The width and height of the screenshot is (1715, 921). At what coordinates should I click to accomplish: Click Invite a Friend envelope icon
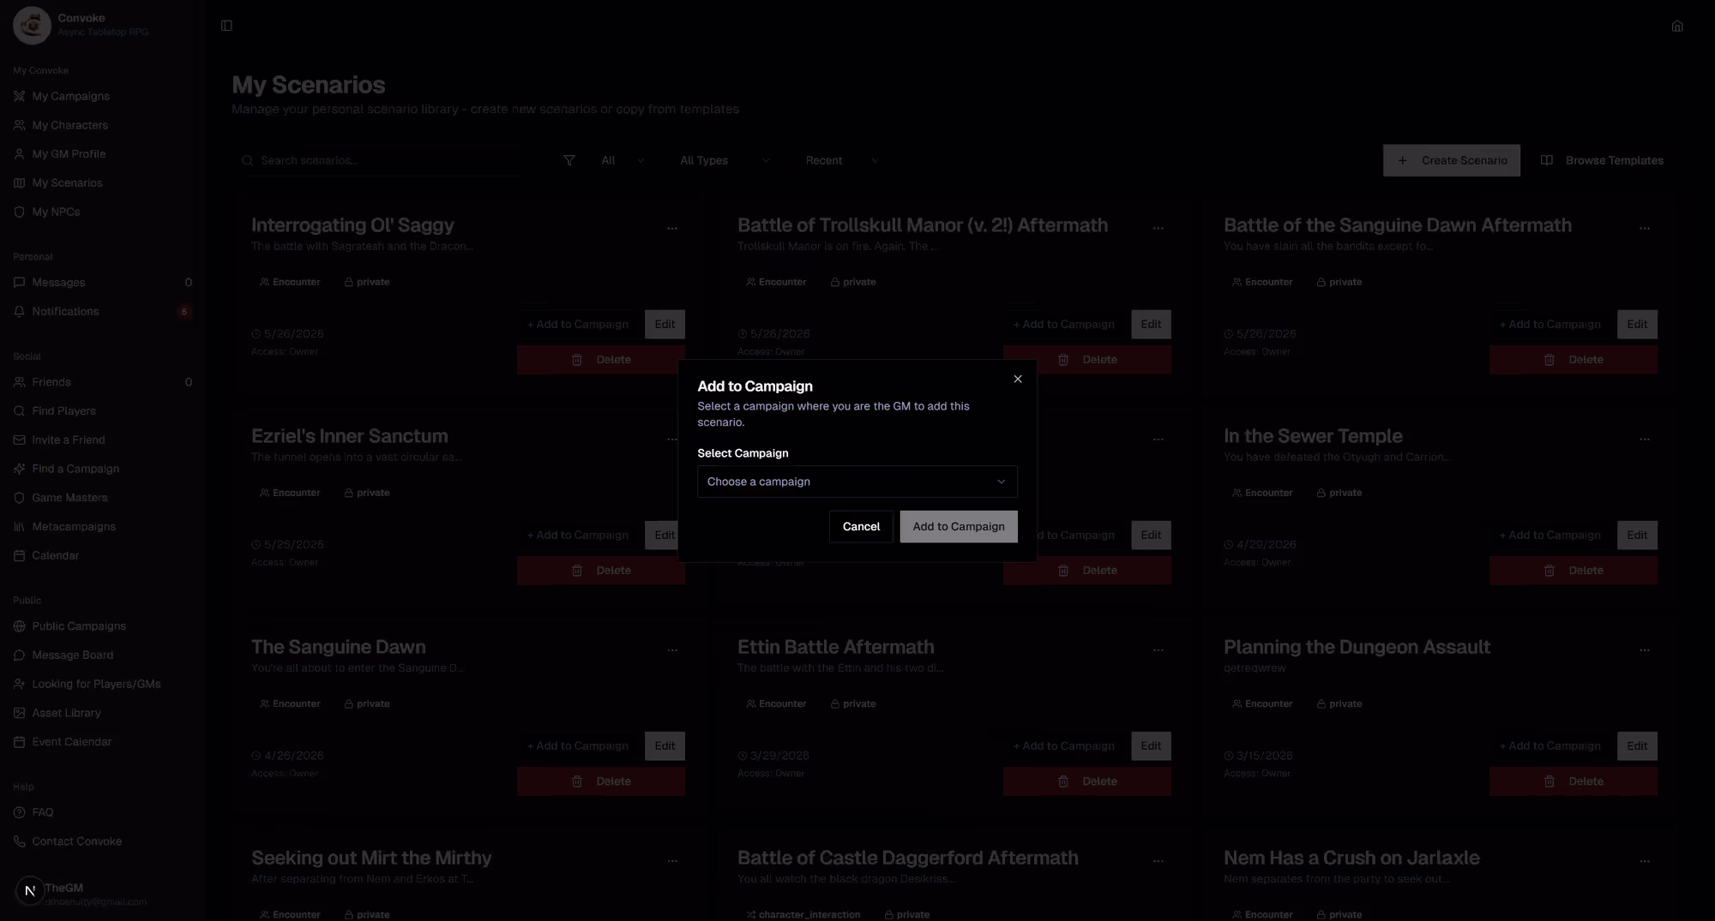[x=20, y=440]
